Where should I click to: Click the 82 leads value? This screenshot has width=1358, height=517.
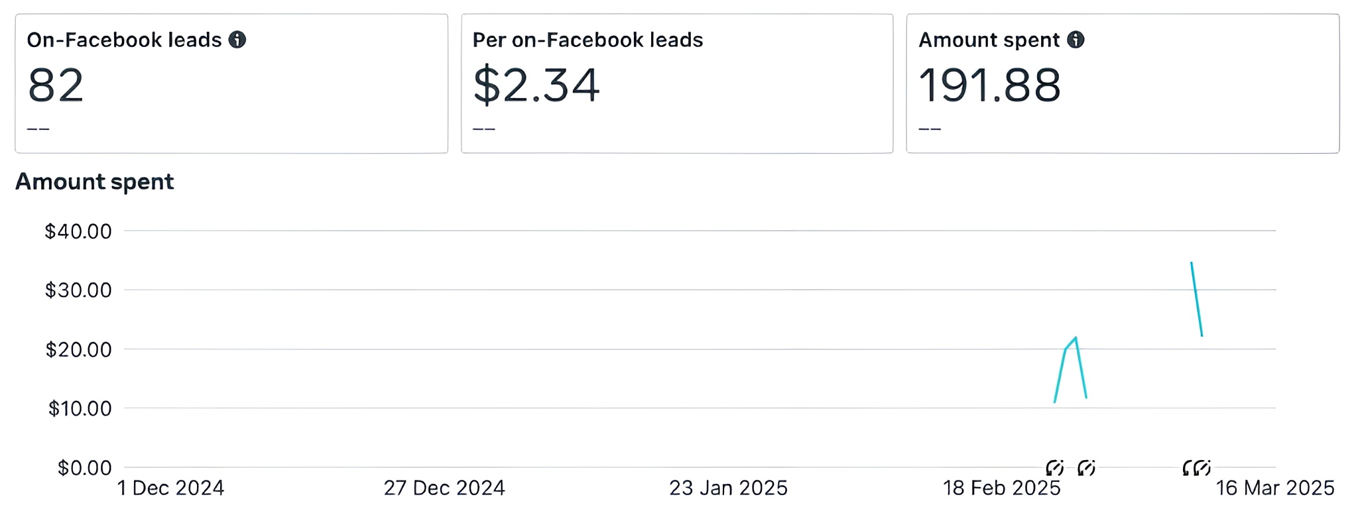56,86
